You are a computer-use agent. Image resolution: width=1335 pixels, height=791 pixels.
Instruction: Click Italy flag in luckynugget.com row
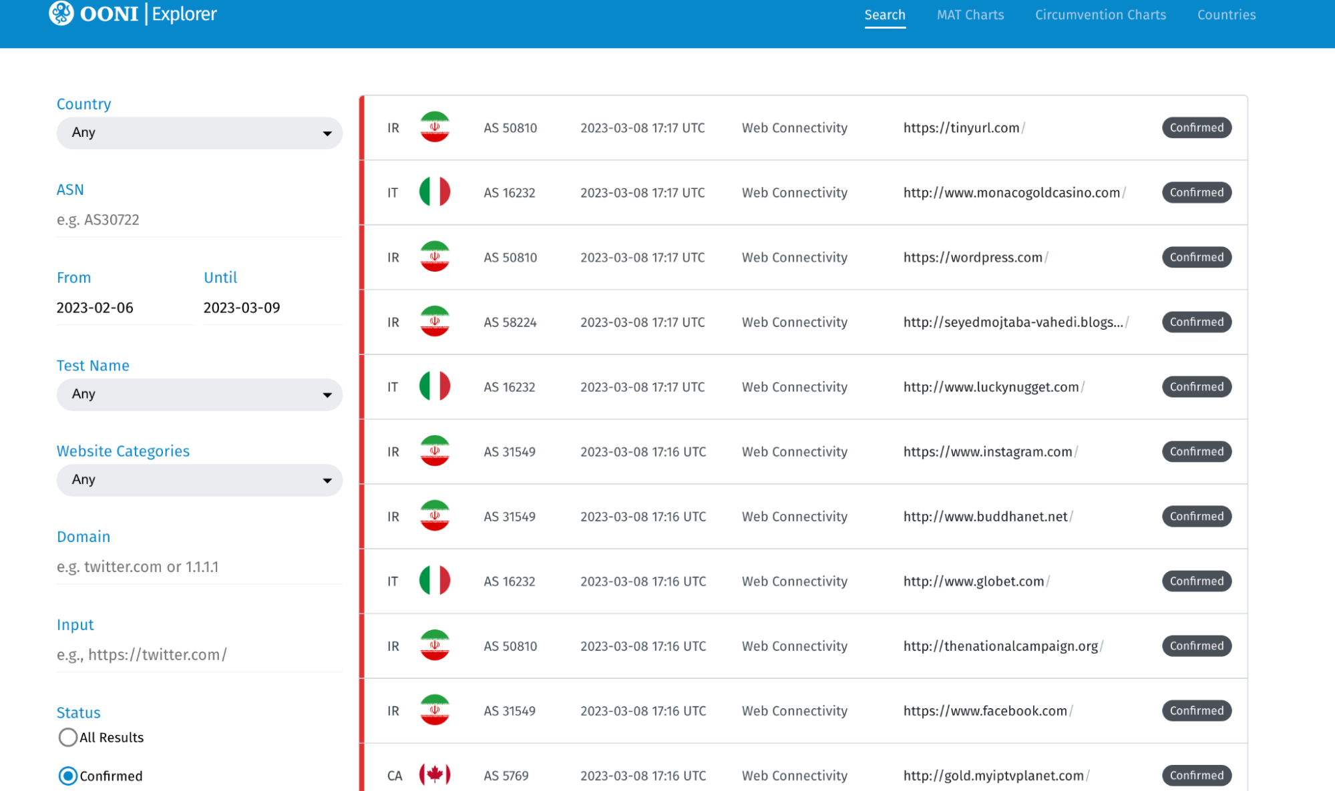[x=434, y=386]
